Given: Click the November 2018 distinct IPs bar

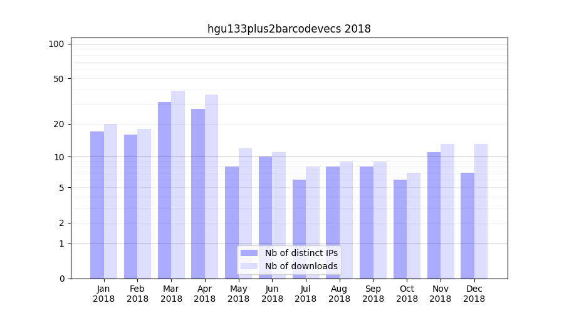Looking at the screenshot, I should coord(434,215).
